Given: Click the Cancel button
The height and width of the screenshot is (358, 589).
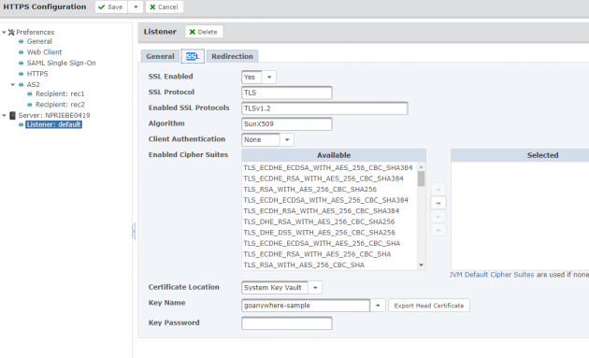Looking at the screenshot, I should point(165,7).
